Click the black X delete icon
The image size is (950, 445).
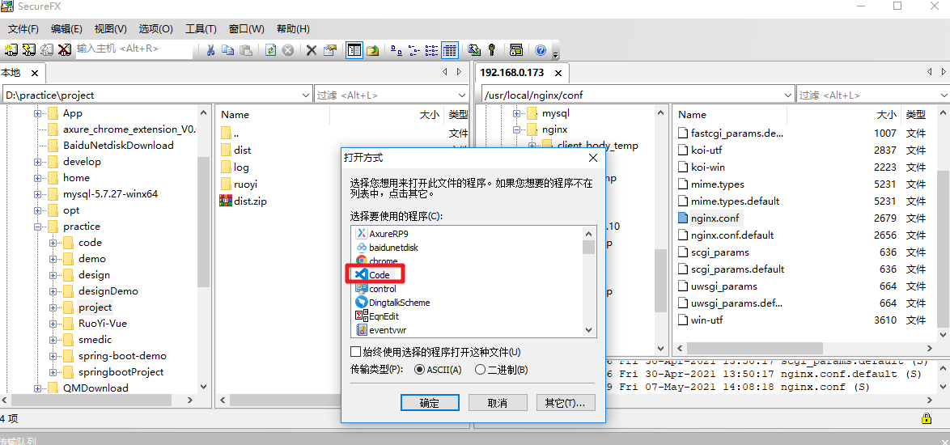[312, 50]
